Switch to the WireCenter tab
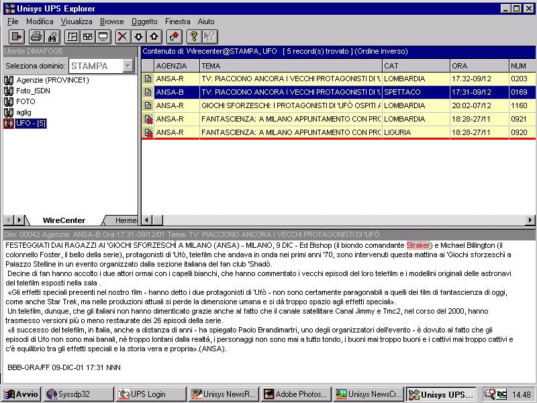This screenshot has height=403, width=537. coord(64,220)
